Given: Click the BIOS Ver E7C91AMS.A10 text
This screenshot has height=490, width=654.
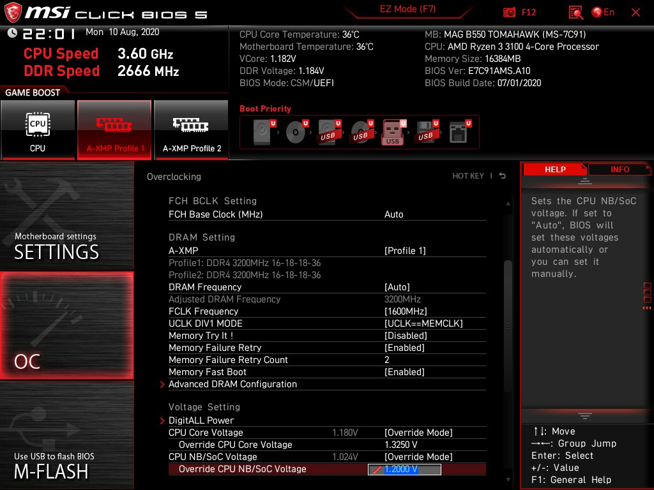Looking at the screenshot, I should click(x=477, y=71).
